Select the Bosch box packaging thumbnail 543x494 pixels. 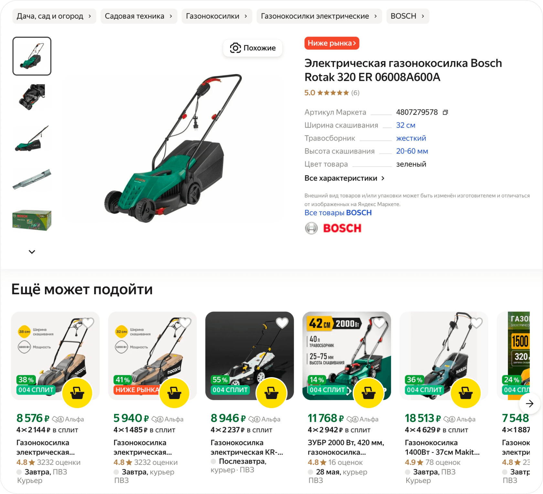click(x=32, y=220)
